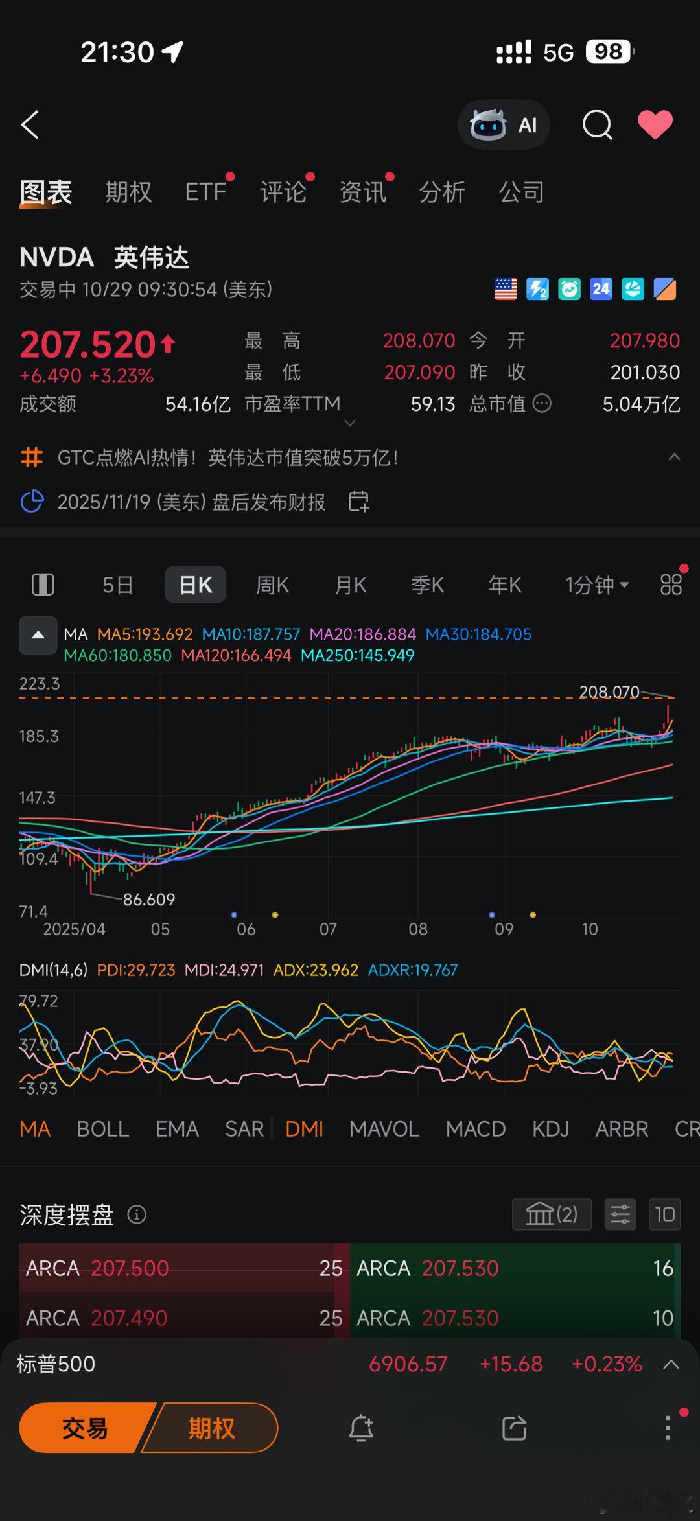700x1521 pixels.
Task: Select the KDJ indicator
Action: click(x=551, y=1130)
